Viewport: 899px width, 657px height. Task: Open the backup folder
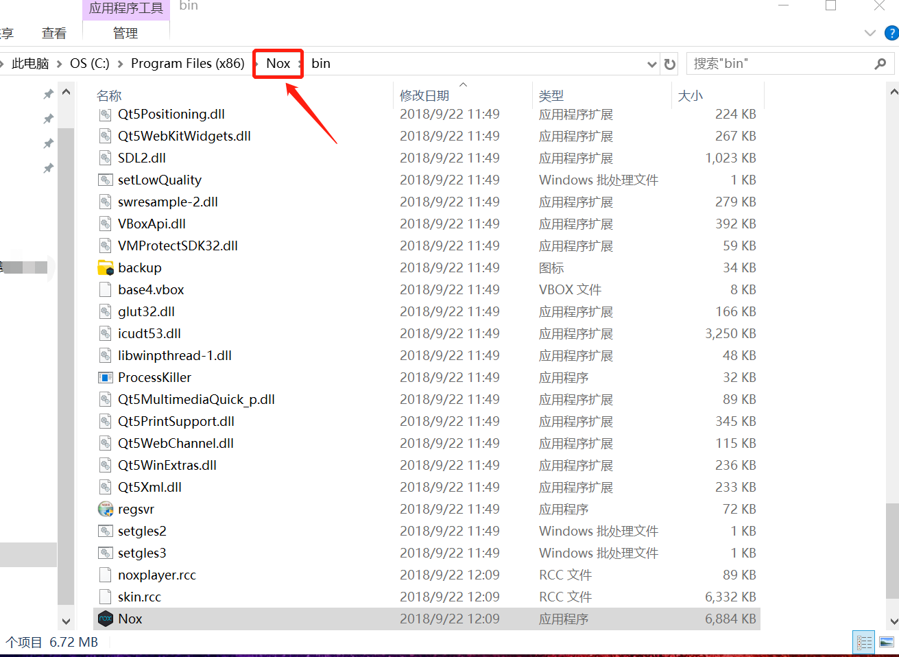click(140, 267)
